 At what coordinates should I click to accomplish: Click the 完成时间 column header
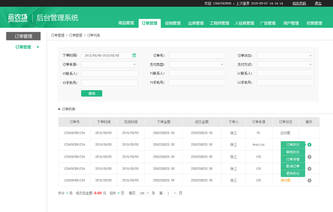point(131,122)
